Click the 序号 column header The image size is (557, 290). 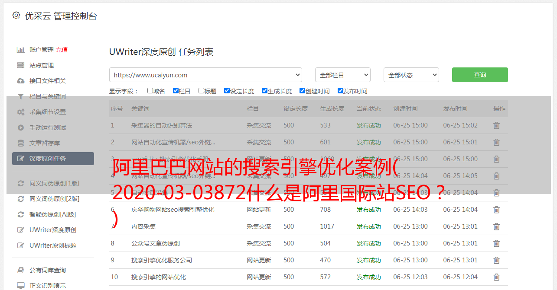(117, 108)
